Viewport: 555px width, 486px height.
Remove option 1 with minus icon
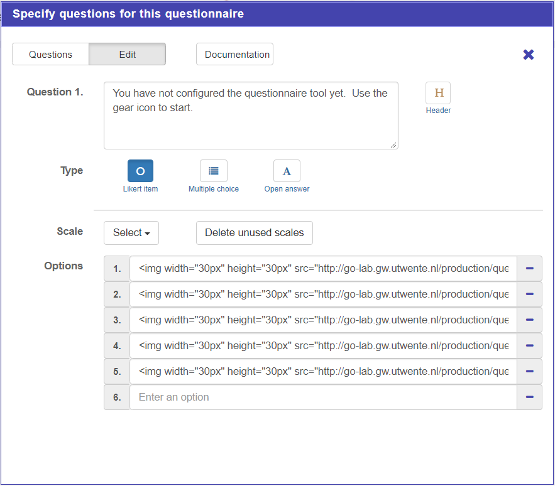[x=529, y=269]
